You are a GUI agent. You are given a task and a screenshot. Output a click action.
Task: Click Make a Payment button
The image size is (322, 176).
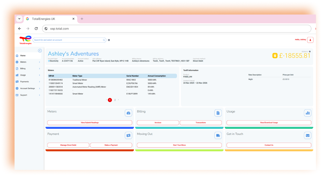point(111,145)
